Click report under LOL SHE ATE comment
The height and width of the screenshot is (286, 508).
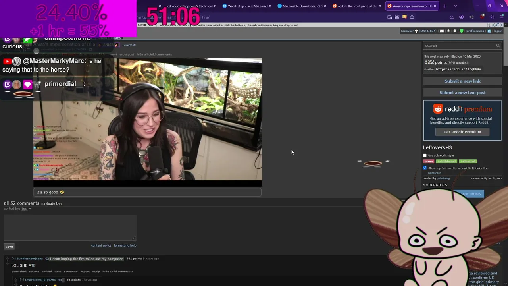(x=85, y=272)
